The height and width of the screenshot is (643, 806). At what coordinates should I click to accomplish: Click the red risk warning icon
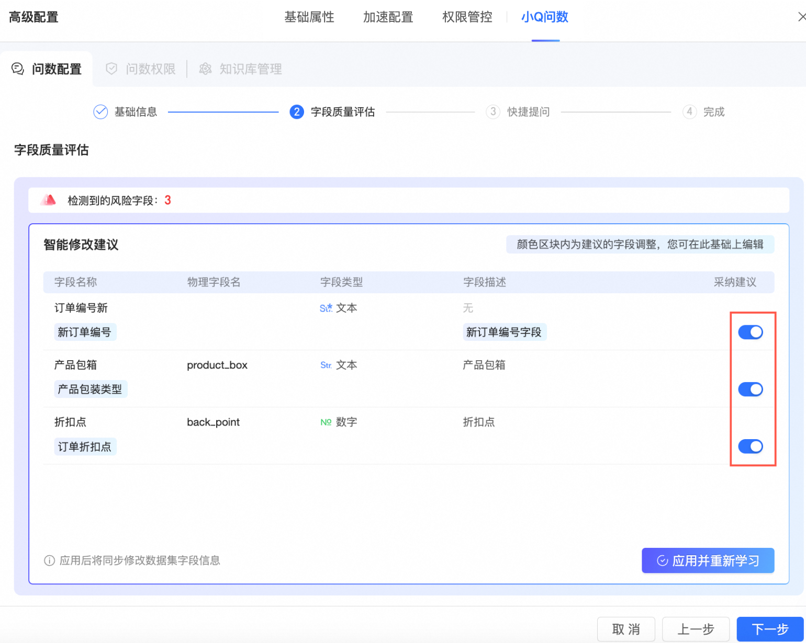[48, 200]
